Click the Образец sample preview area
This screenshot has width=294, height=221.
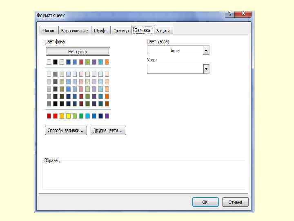click(144, 174)
